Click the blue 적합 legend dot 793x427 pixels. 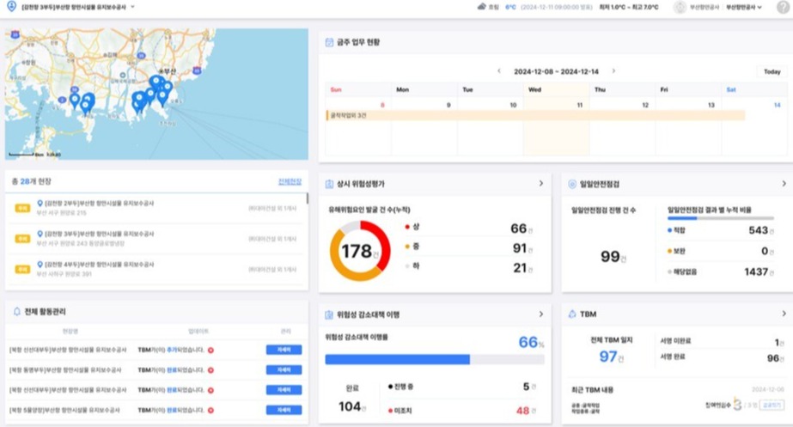[669, 230]
